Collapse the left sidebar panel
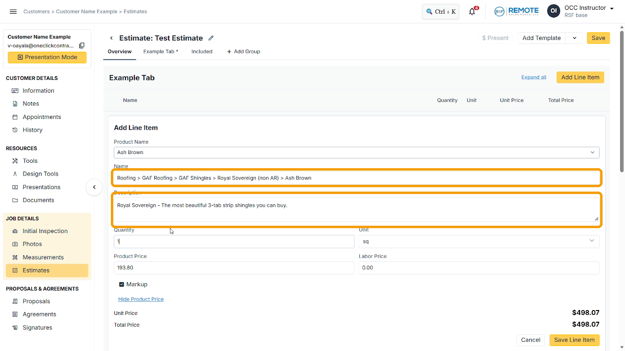This screenshot has height=351, width=625. pyautogui.click(x=94, y=187)
